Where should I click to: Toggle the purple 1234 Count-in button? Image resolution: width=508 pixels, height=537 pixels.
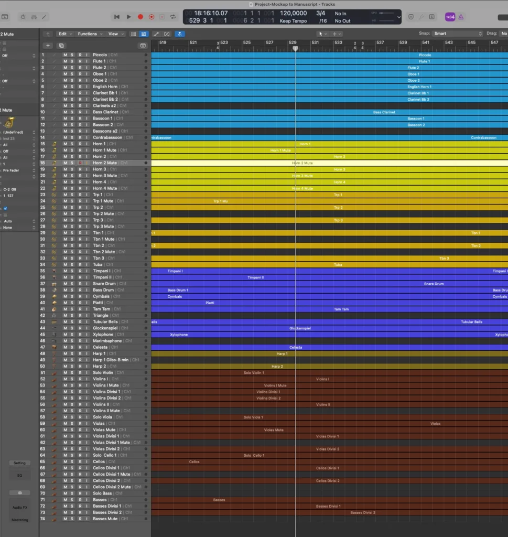tap(450, 17)
